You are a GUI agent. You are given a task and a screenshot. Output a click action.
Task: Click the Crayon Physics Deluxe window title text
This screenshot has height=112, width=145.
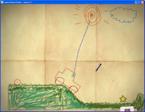coord(17,2)
